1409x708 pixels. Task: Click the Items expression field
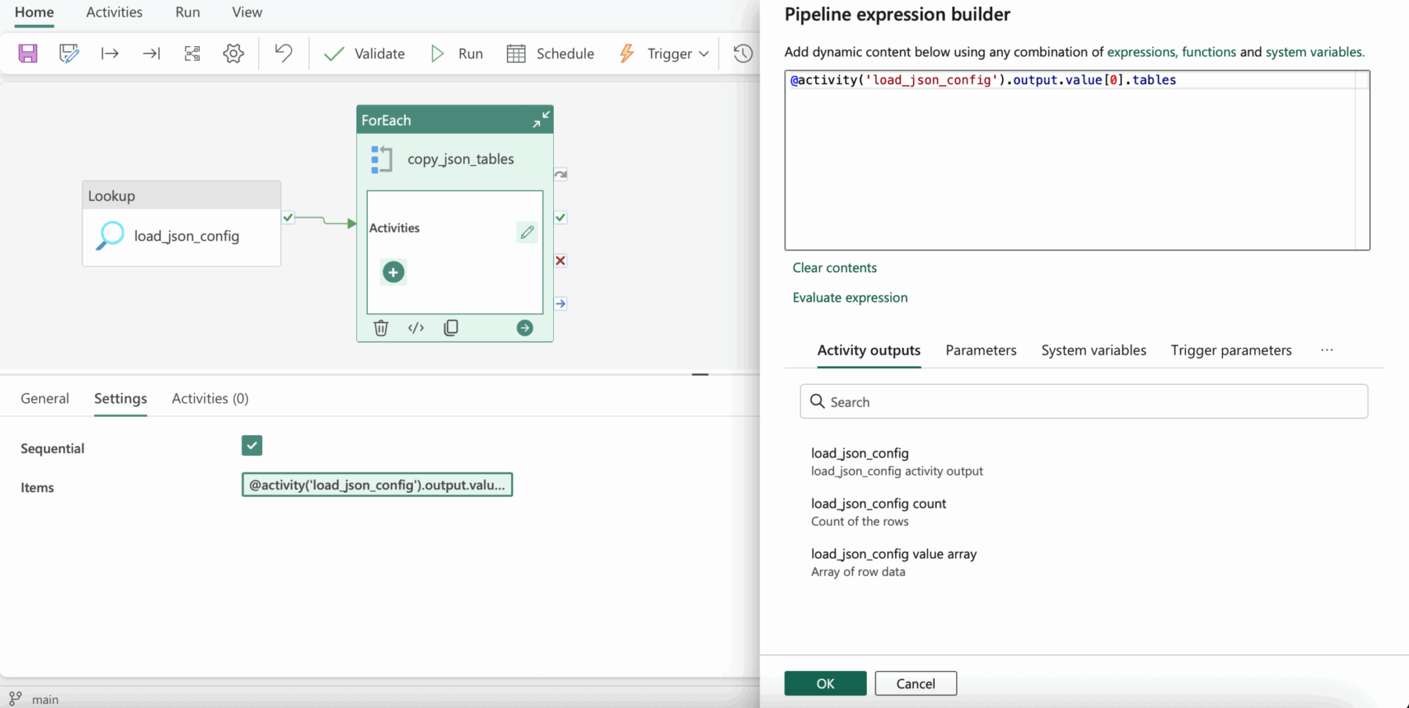pos(377,485)
